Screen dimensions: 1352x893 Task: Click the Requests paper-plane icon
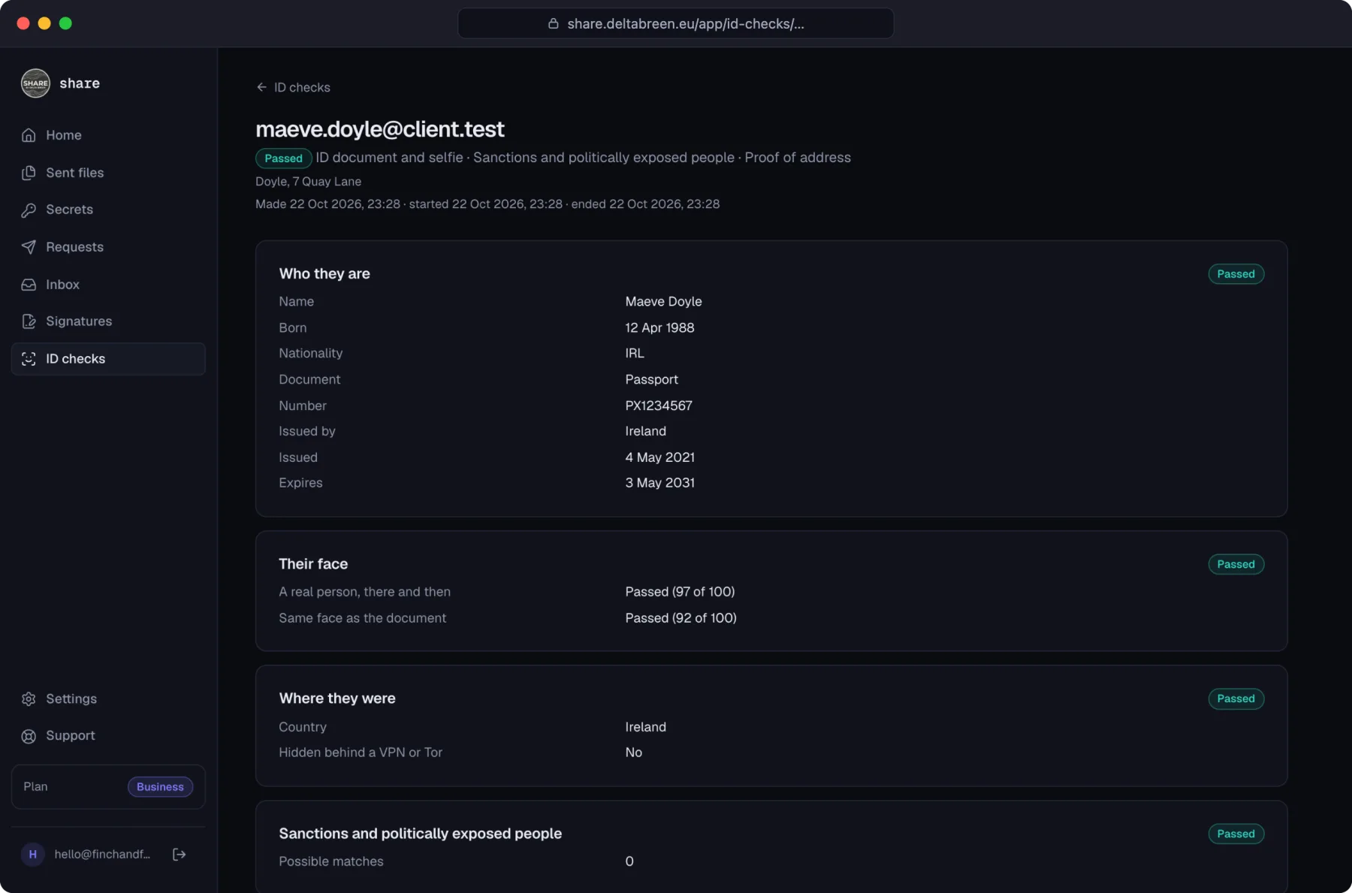pos(29,247)
